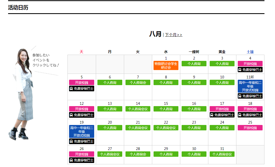This screenshot has width=275, height=167.
Task: Open blue open-campus event on August 19
Action: [x=82, y=131]
